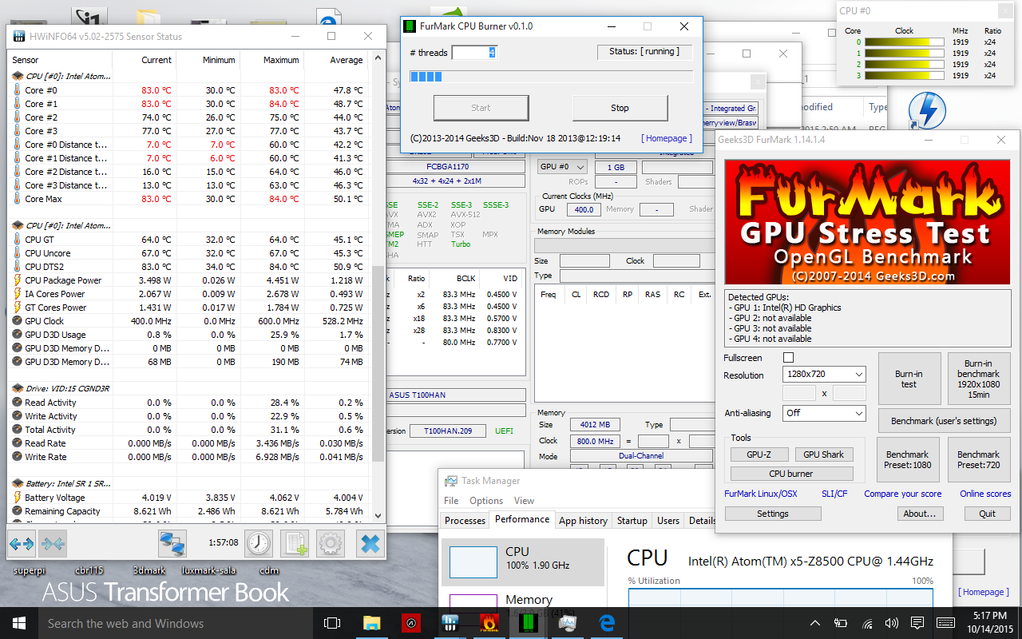Open HWiNFO sensor settings gear
This screenshot has width=1022, height=639.
331,544
